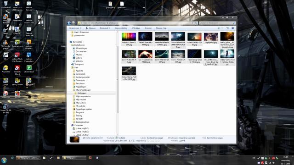Select the Visual C++ 2008 Express desktop icon
Screen dimensions: 294x165
pos(17,6)
